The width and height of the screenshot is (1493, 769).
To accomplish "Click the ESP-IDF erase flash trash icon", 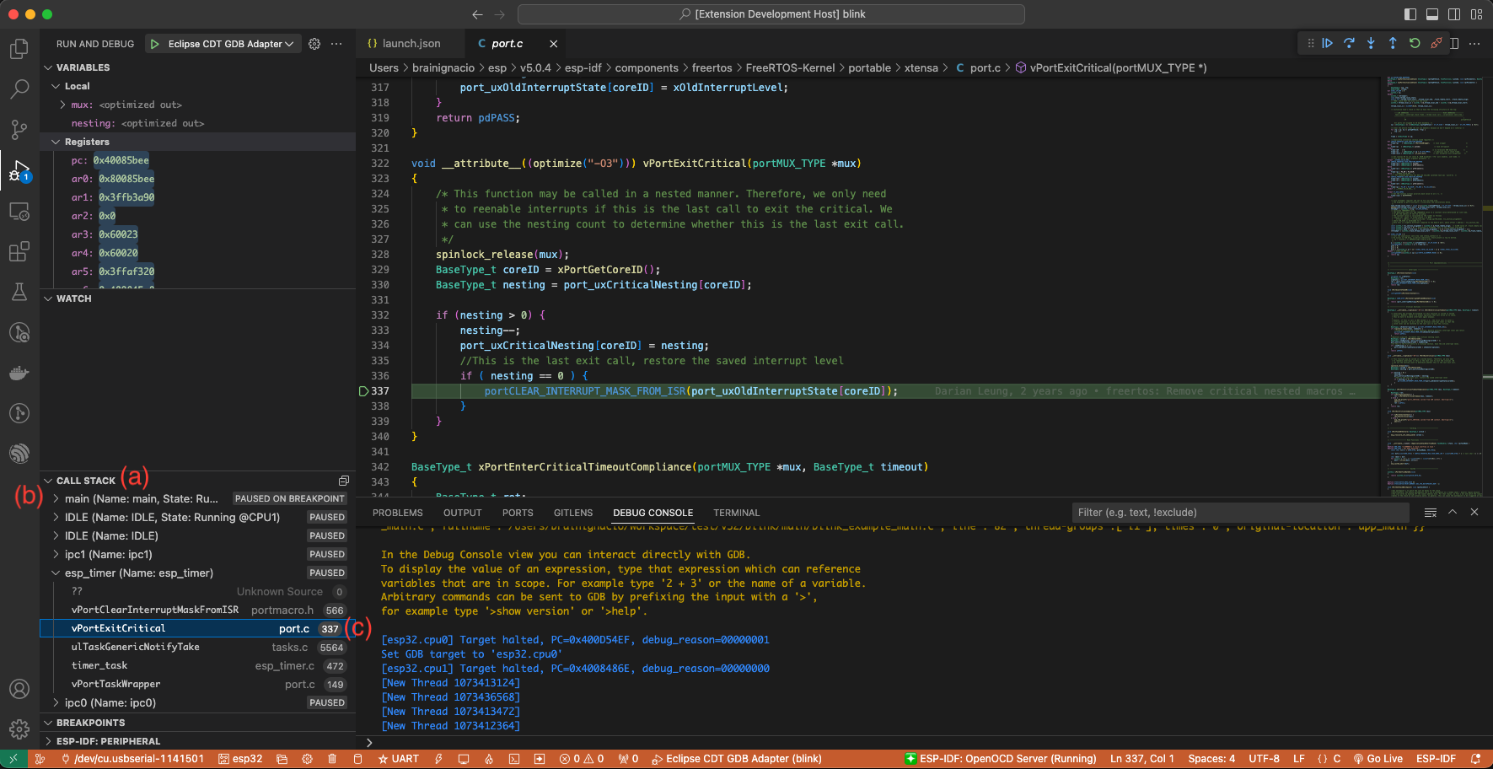I will [332, 758].
